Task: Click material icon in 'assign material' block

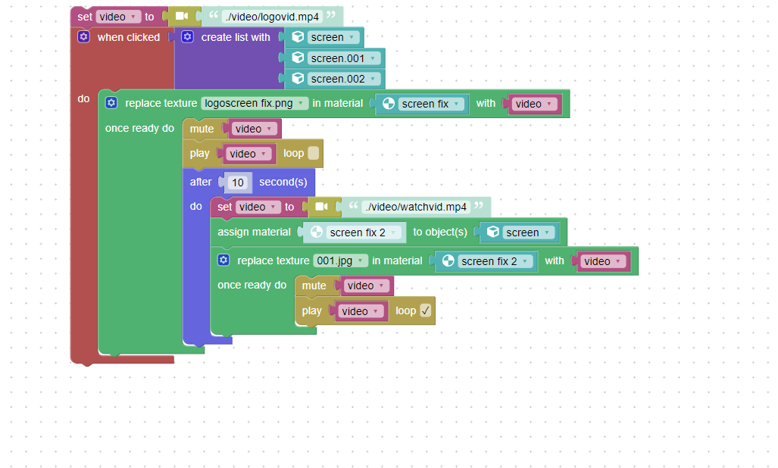Action: pos(317,232)
